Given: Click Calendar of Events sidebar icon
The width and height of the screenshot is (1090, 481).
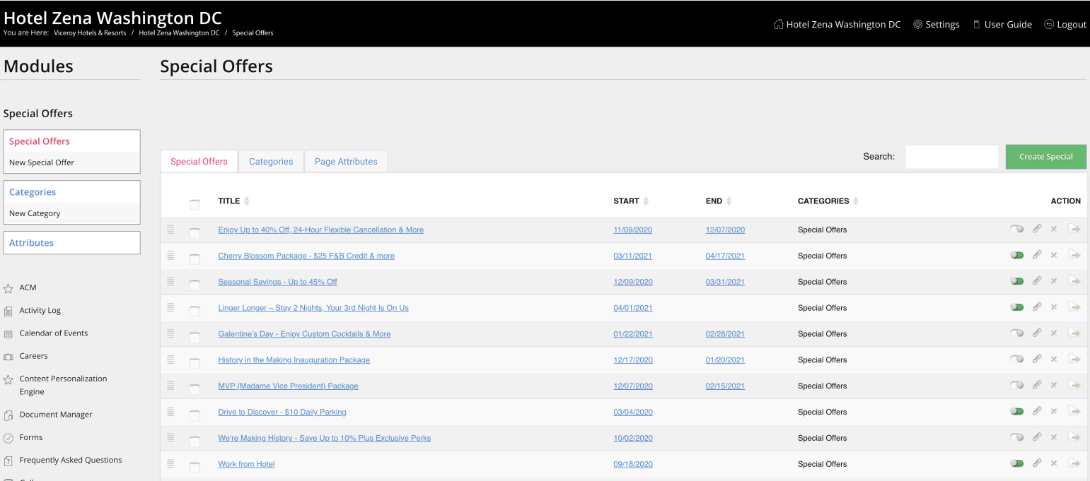Looking at the screenshot, I should click(x=8, y=333).
